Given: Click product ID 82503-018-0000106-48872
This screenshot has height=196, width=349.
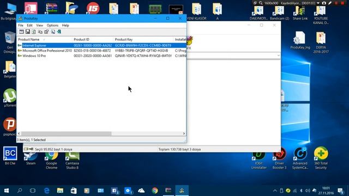Looking at the screenshot, I should (x=92, y=51).
